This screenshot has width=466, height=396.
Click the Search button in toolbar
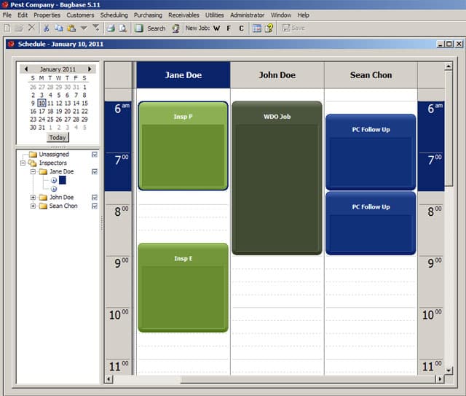[x=151, y=28]
